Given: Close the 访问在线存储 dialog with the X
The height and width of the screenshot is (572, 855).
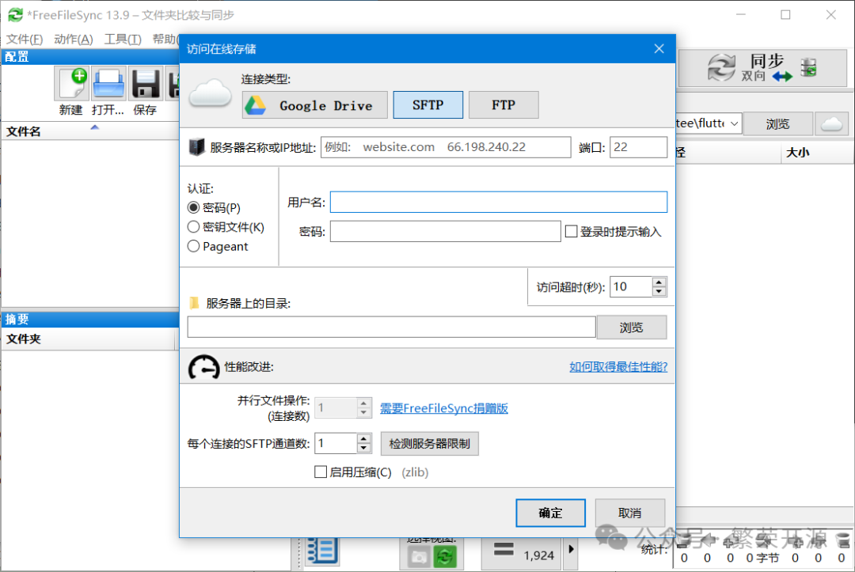Looking at the screenshot, I should coord(659,49).
